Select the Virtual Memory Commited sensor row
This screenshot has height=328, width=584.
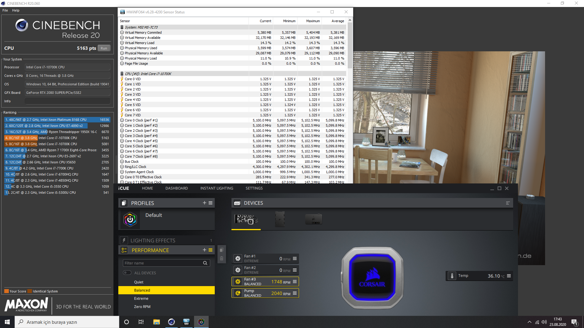coord(233,32)
